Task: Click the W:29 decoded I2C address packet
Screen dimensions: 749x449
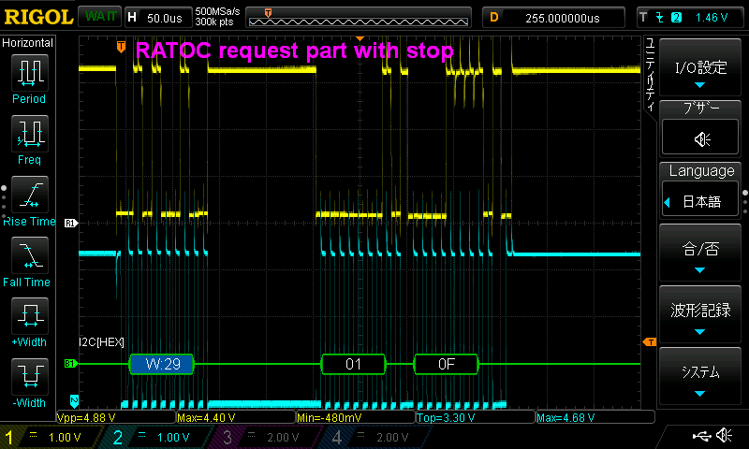Action: [162, 364]
